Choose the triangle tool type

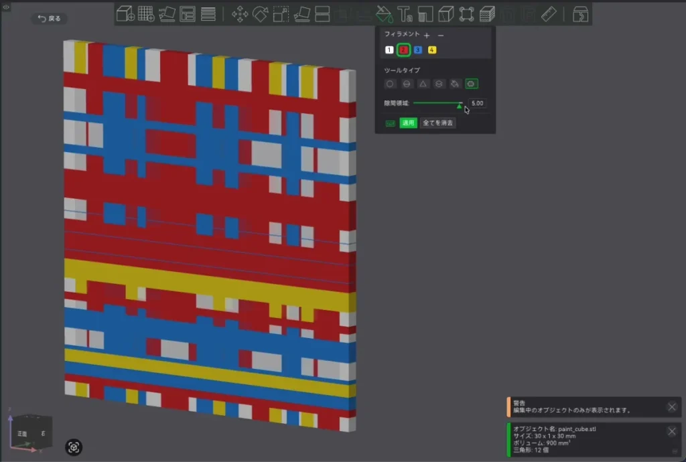pyautogui.click(x=423, y=84)
